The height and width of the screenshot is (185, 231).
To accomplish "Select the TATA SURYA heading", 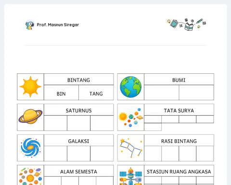I will click(179, 110).
